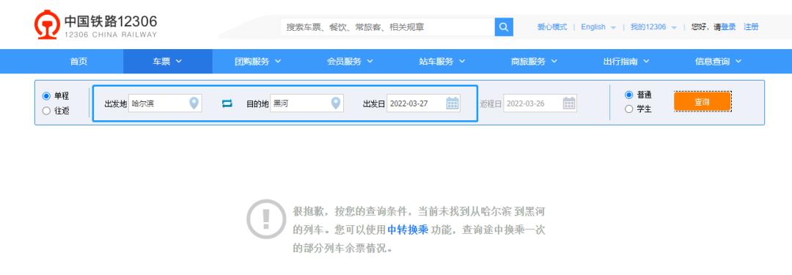Expand the 车票 menu
This screenshot has width=792, height=275.
coord(168,61)
